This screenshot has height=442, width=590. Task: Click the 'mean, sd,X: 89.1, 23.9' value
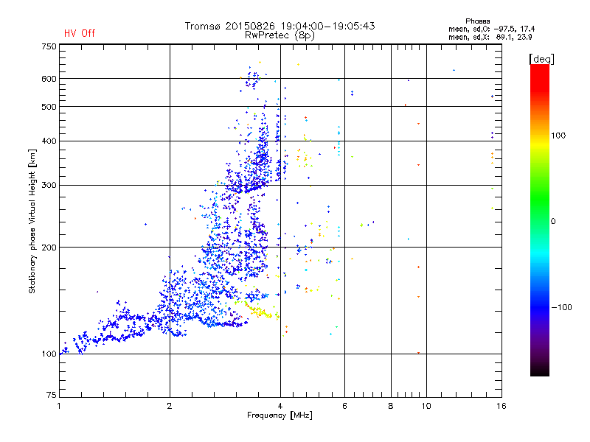(490, 37)
